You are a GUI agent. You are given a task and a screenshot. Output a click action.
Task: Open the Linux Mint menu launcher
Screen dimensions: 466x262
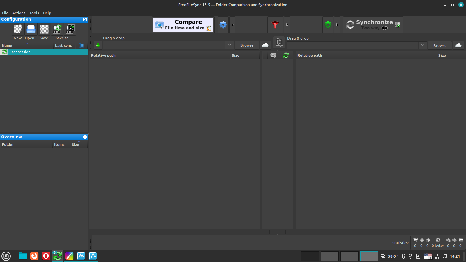pos(6,256)
